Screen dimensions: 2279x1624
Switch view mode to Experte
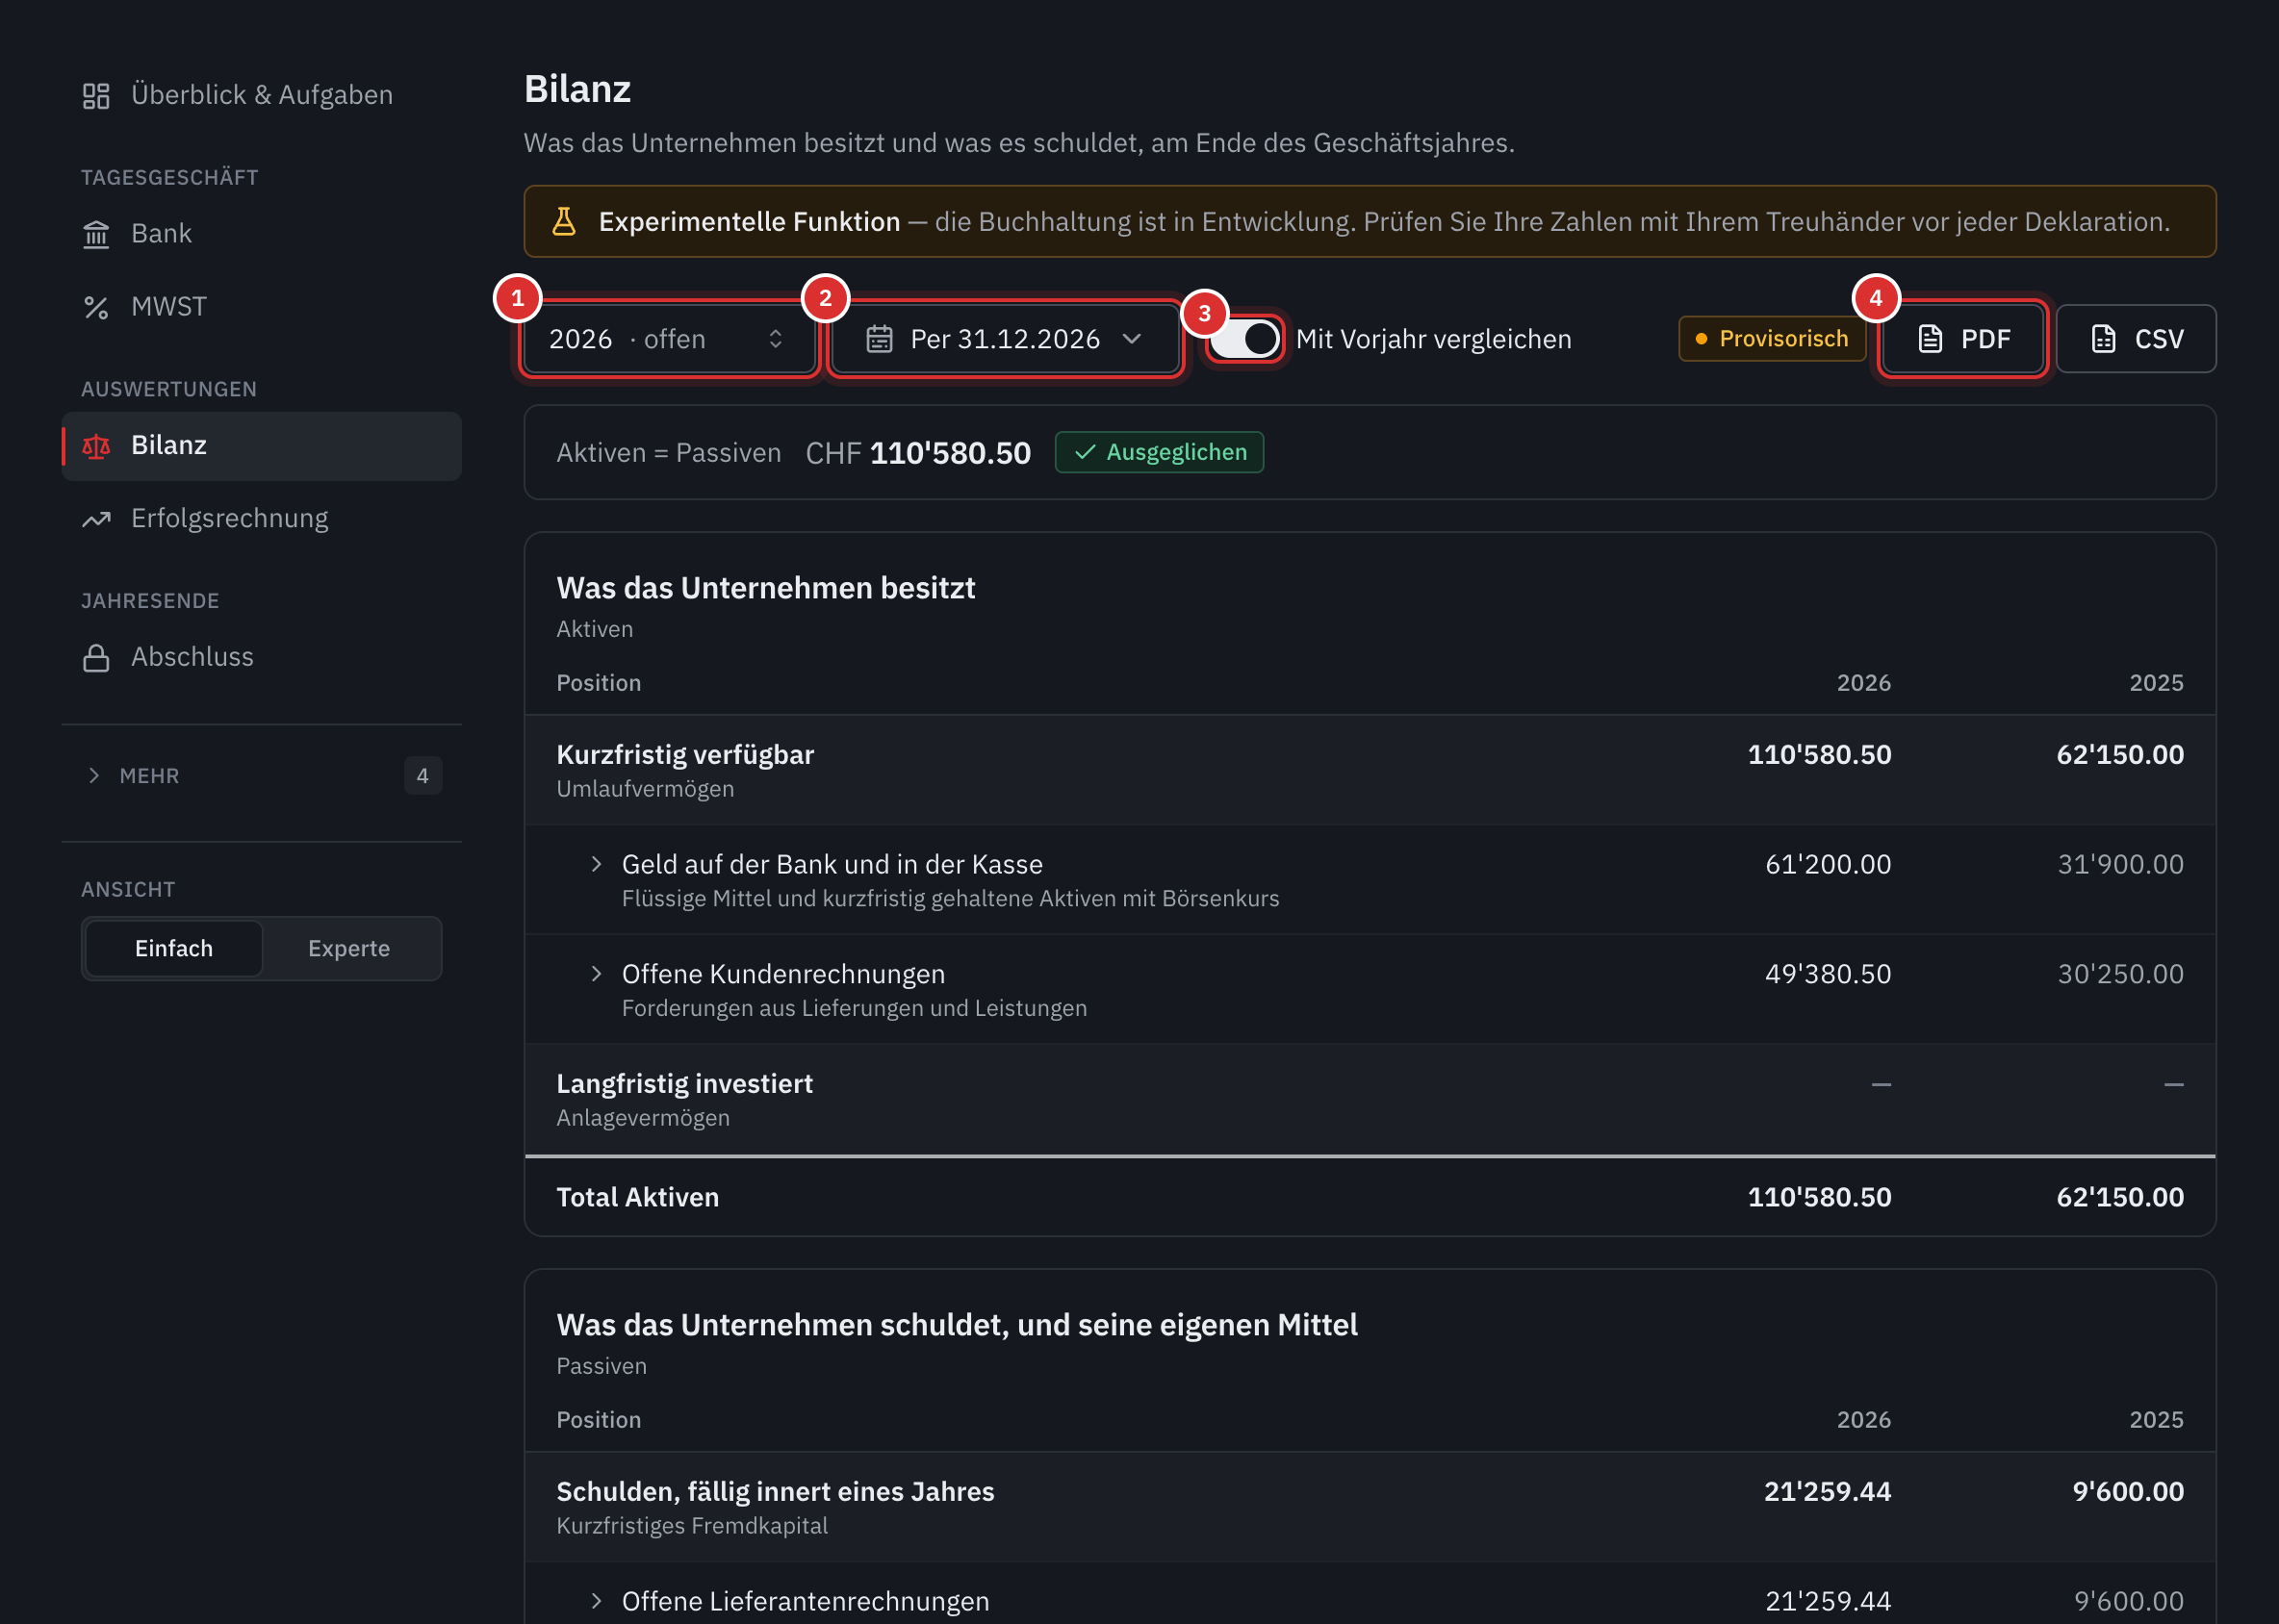click(x=349, y=948)
